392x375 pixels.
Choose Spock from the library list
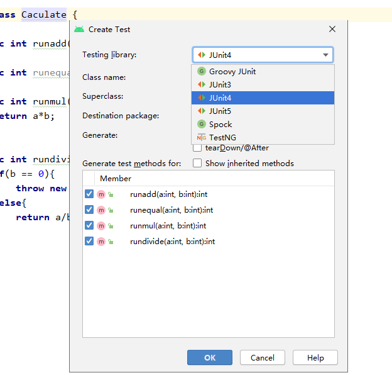pyautogui.click(x=263, y=124)
